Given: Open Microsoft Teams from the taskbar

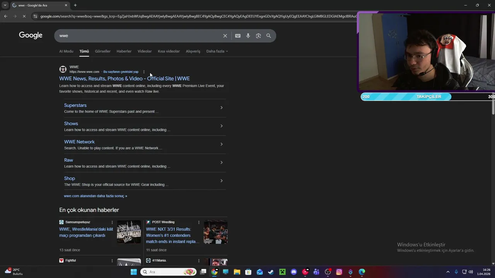Looking at the screenshot, I should pos(316,272).
